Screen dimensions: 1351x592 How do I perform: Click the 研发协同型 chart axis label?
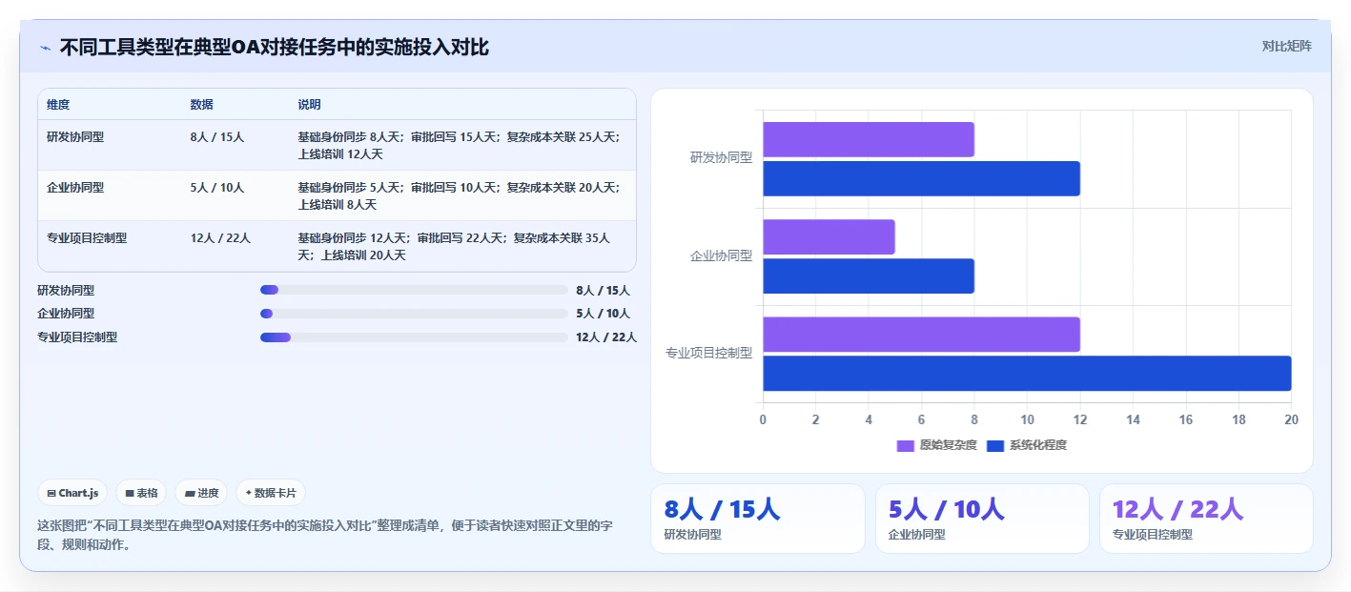pos(721,158)
